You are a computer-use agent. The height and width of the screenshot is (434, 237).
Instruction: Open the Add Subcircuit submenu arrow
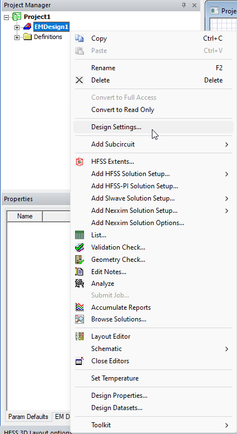(x=227, y=144)
